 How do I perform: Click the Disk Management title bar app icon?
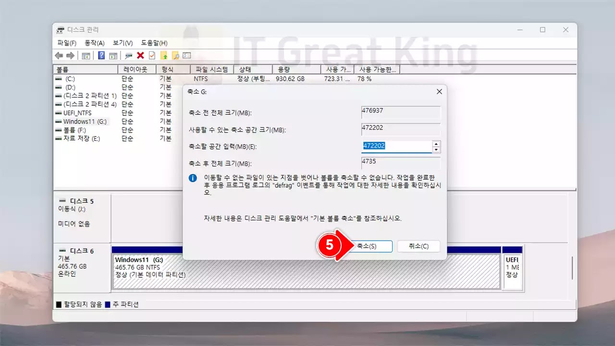pos(60,30)
